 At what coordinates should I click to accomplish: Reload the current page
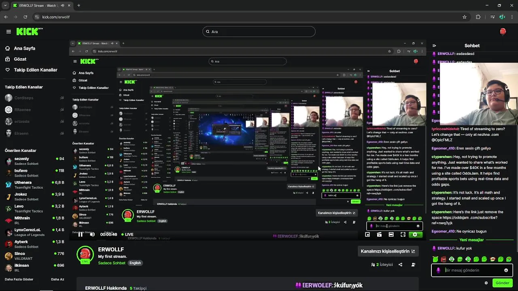(25, 17)
